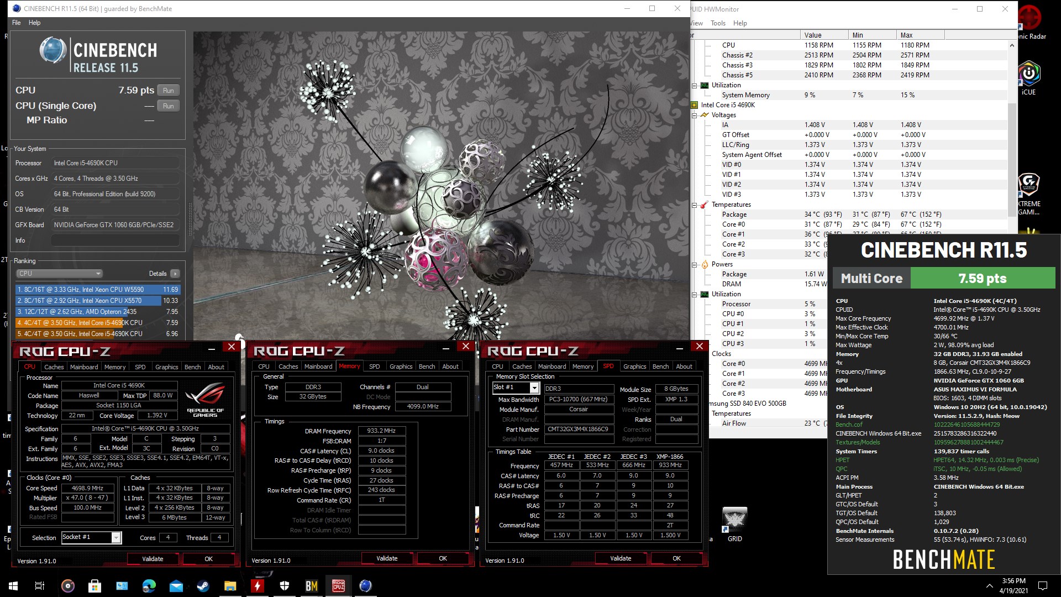Click OK in the SPD CPU-Z window
The height and width of the screenshot is (597, 1061).
pyautogui.click(x=676, y=558)
